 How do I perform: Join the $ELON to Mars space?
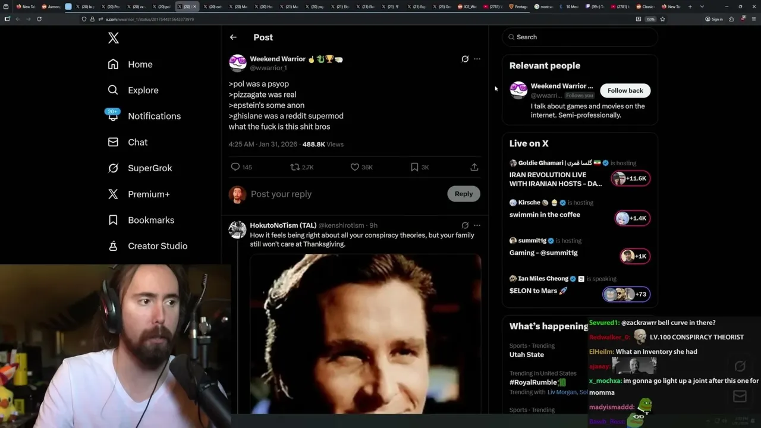[539, 291]
